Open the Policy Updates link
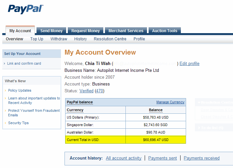 tap(20, 90)
